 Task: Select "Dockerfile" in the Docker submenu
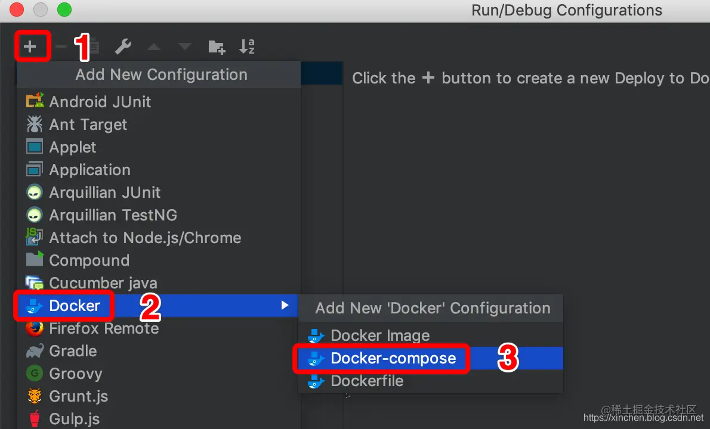(366, 381)
